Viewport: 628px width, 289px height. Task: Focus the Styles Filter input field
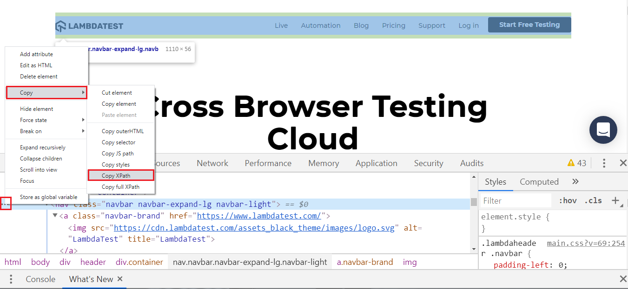516,201
